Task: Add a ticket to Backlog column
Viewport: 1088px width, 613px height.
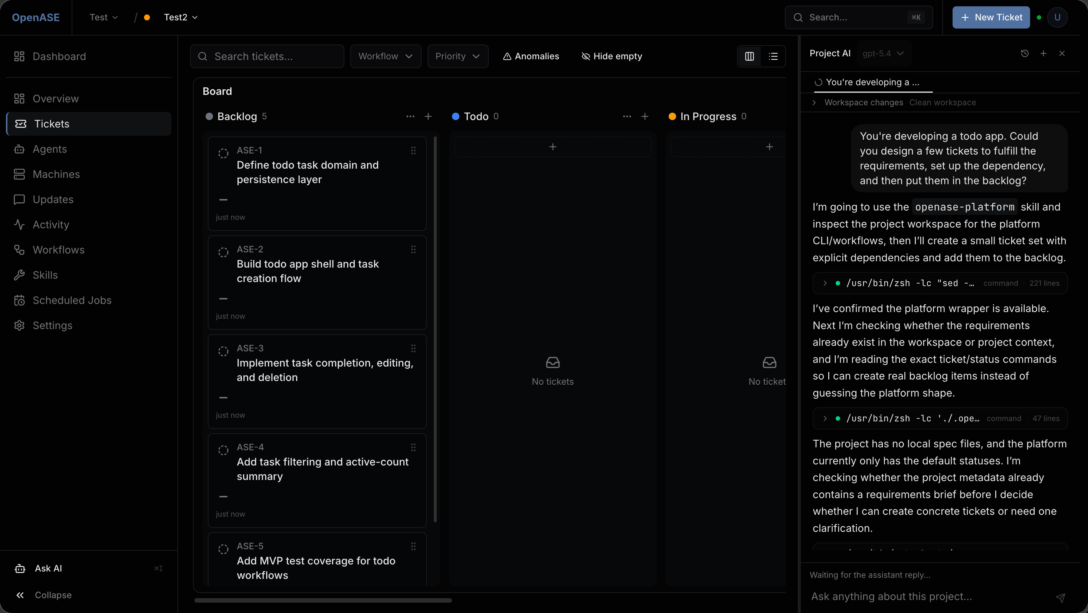Action: pyautogui.click(x=428, y=116)
